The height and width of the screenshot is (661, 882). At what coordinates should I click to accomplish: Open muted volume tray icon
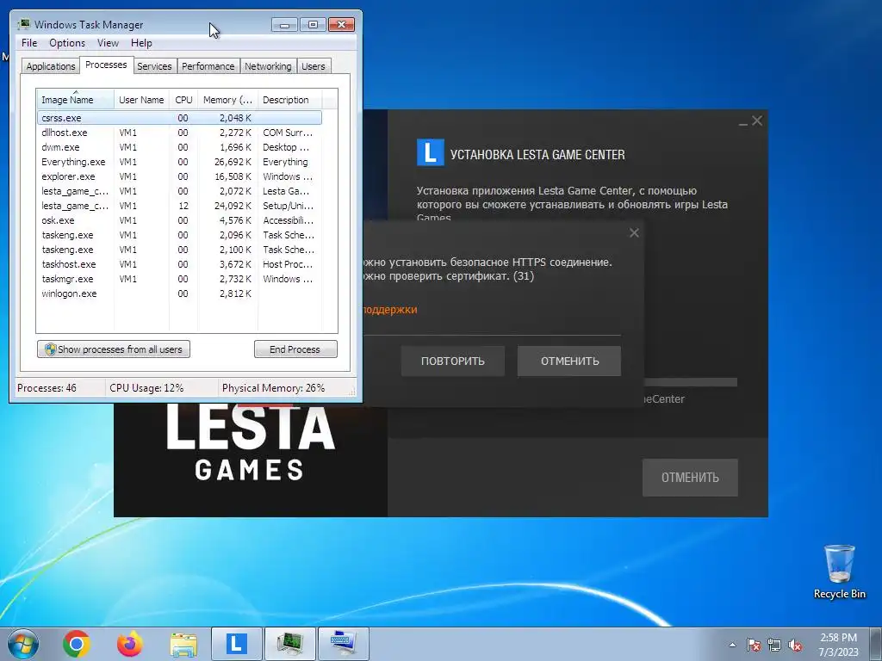point(795,645)
